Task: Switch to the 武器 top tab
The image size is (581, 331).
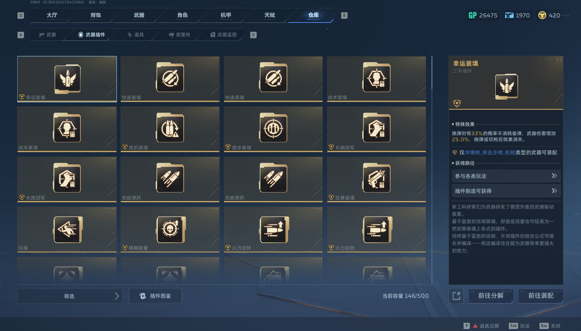Action: (139, 15)
